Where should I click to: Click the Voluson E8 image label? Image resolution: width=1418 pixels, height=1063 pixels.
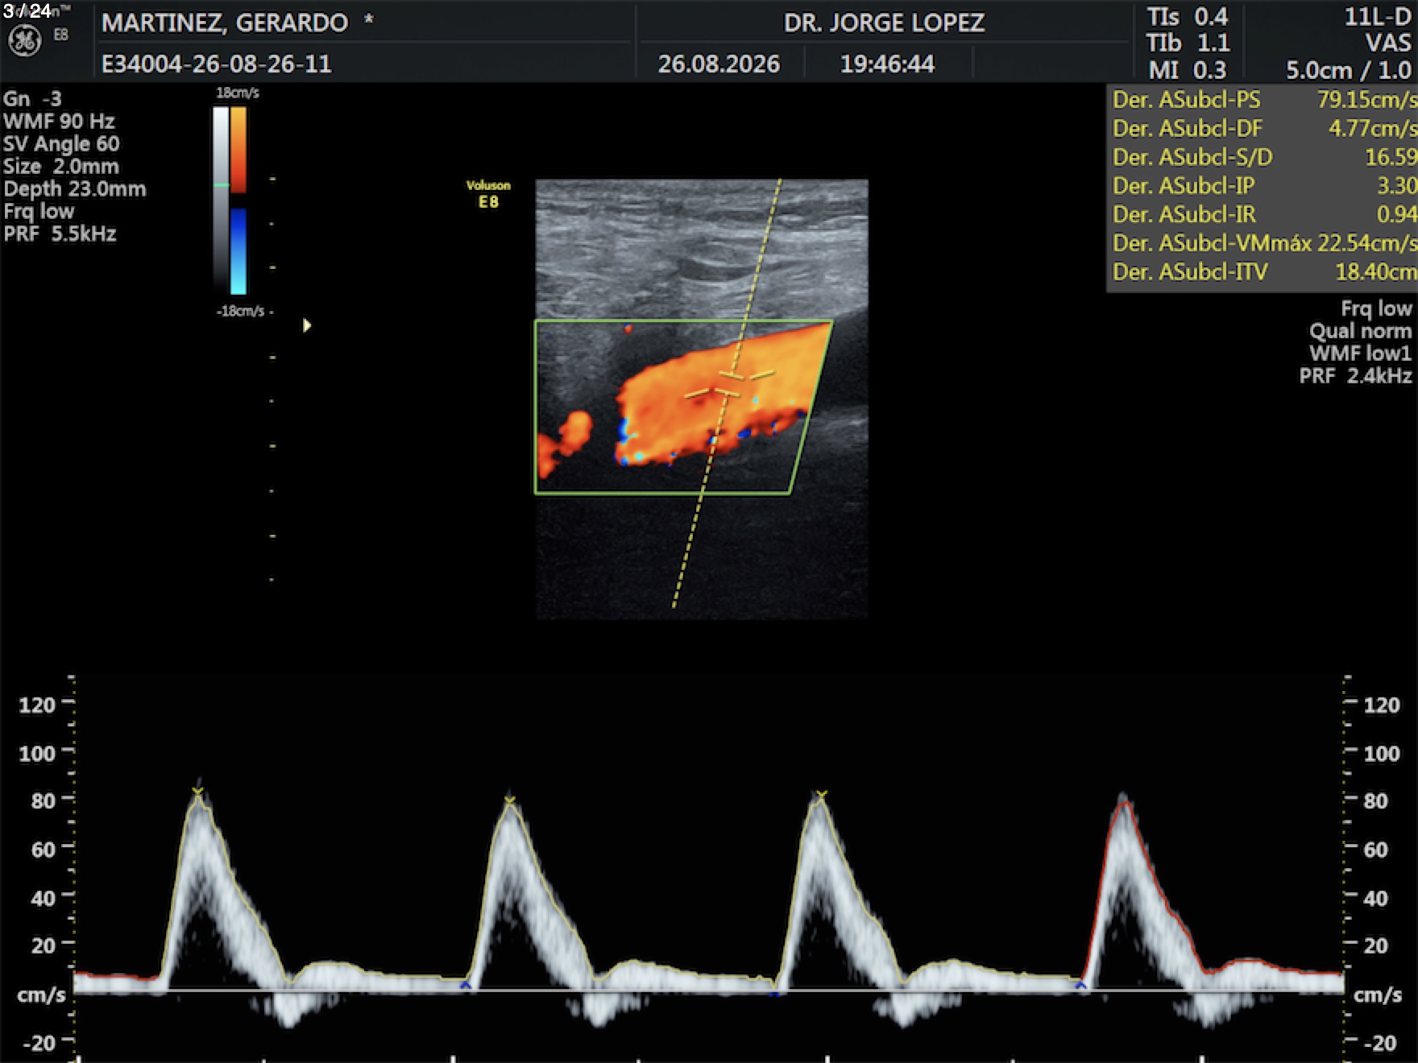coord(488,194)
